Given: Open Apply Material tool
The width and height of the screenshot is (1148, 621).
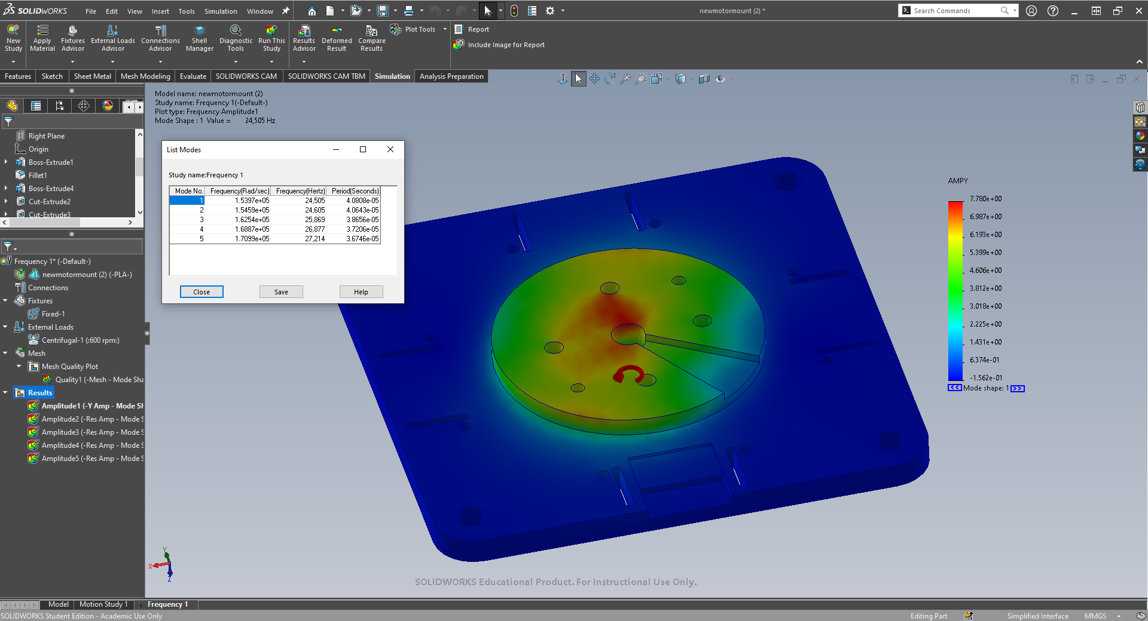Looking at the screenshot, I should click(42, 38).
